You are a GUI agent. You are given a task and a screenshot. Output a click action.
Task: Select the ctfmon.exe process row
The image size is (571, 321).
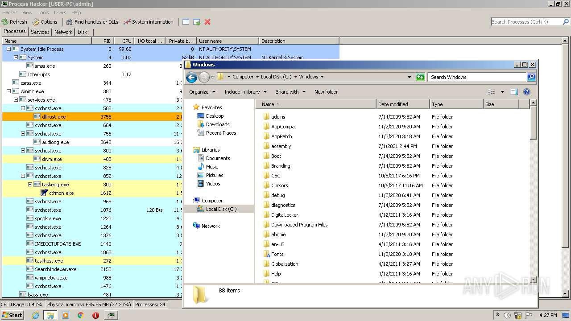tap(93, 193)
